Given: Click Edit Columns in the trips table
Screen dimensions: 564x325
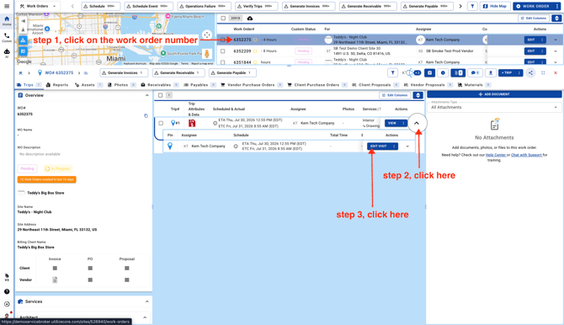Looking at the screenshot, I should point(395,95).
